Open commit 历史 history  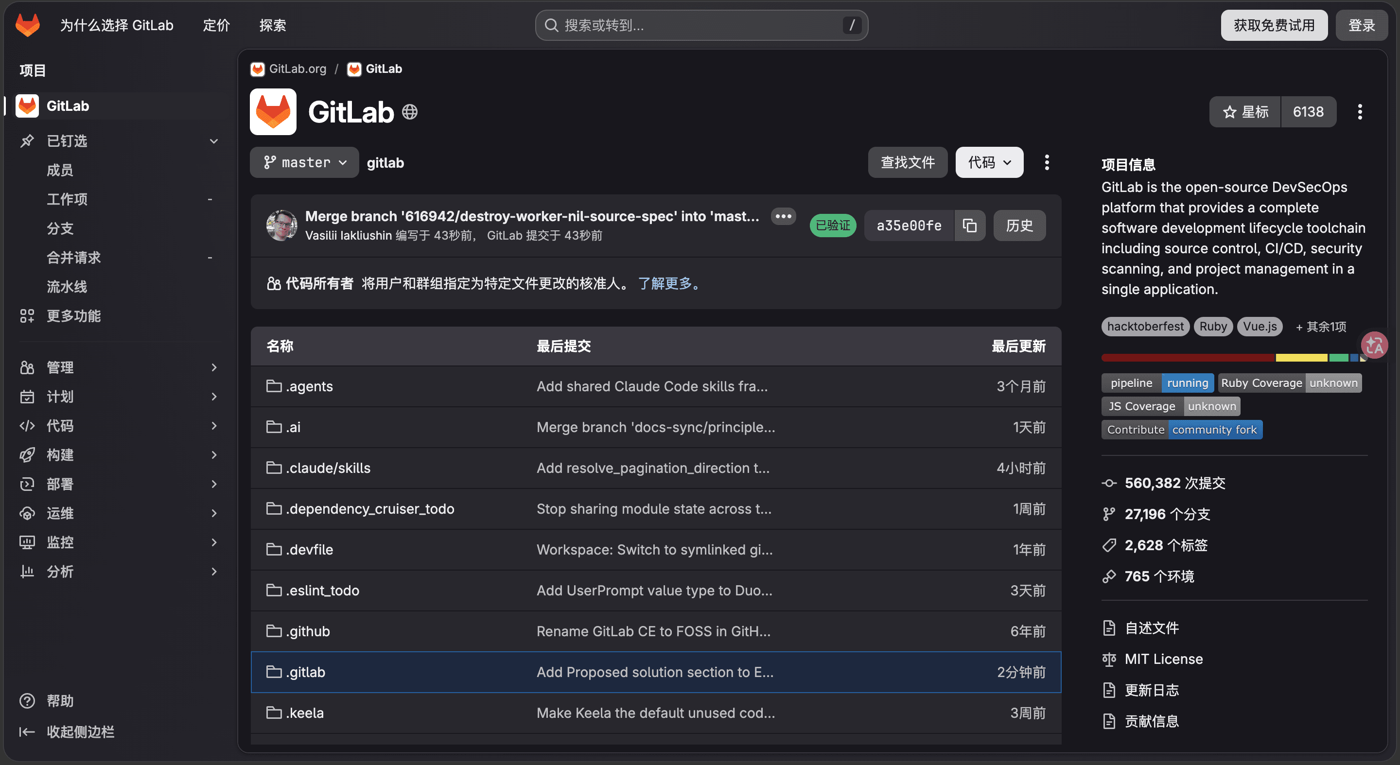1019,226
